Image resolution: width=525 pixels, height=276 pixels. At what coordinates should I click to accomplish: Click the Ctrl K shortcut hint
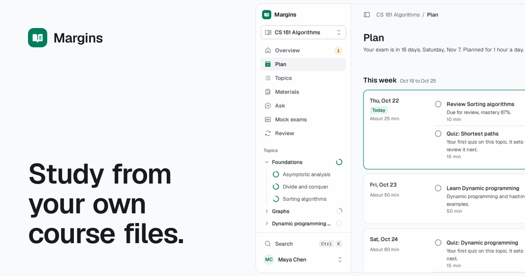(x=330, y=244)
